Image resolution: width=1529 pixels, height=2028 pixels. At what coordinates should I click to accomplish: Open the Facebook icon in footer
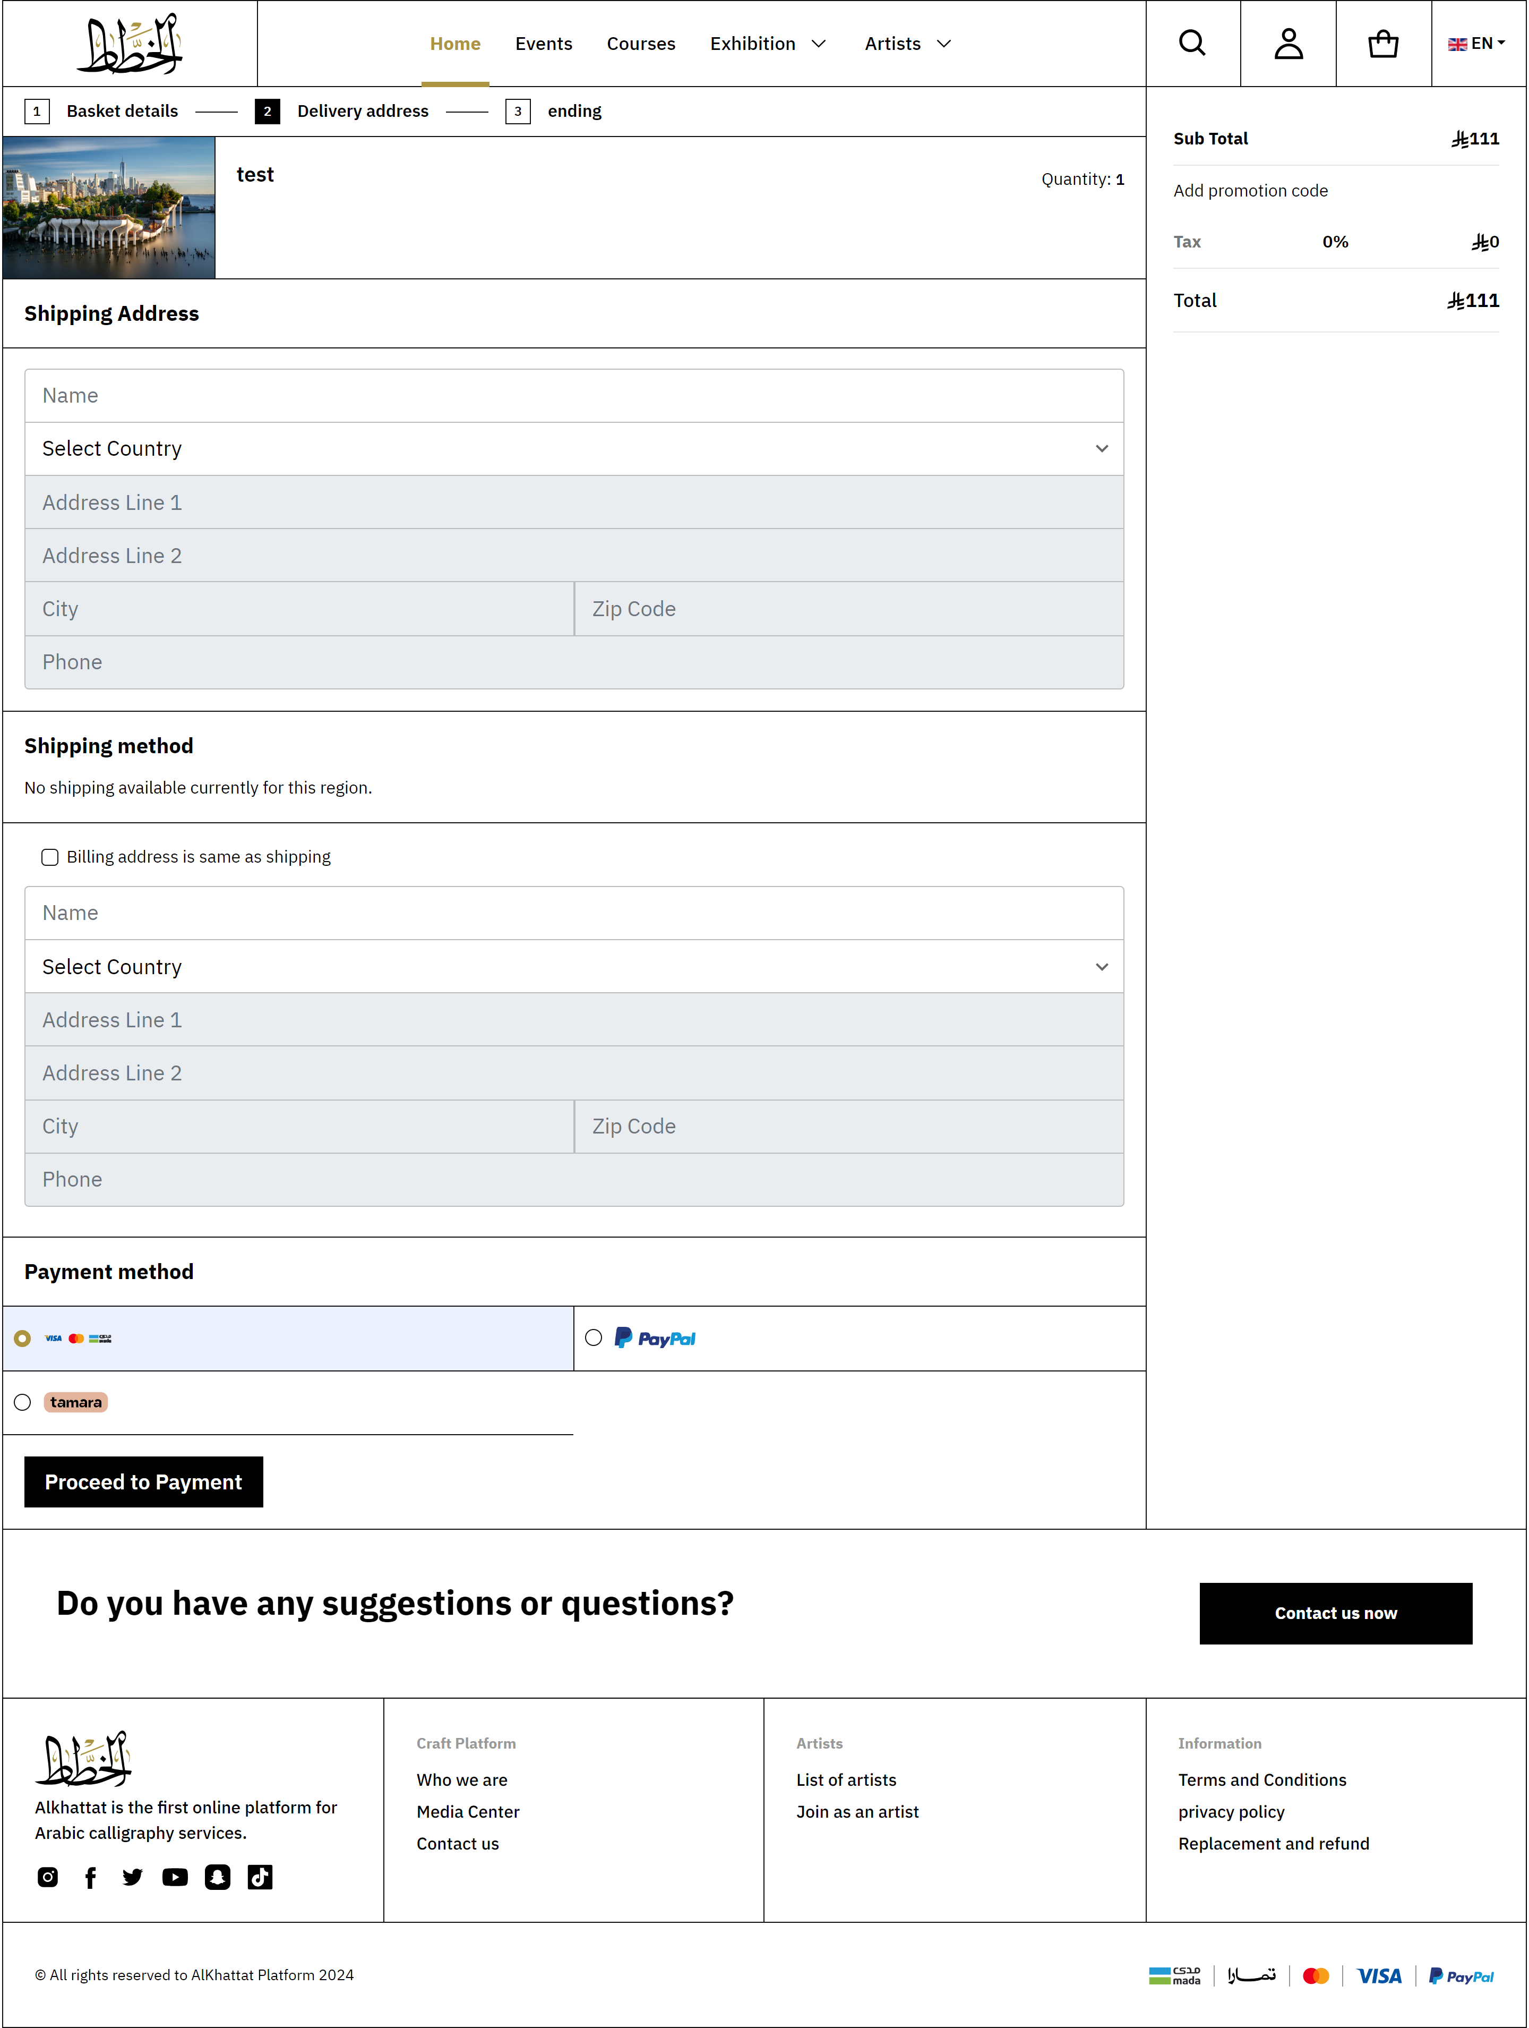pyautogui.click(x=91, y=1877)
